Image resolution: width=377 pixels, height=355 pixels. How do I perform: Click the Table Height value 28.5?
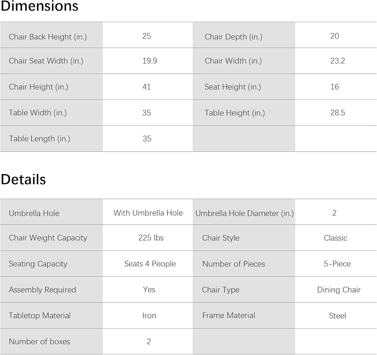click(338, 113)
